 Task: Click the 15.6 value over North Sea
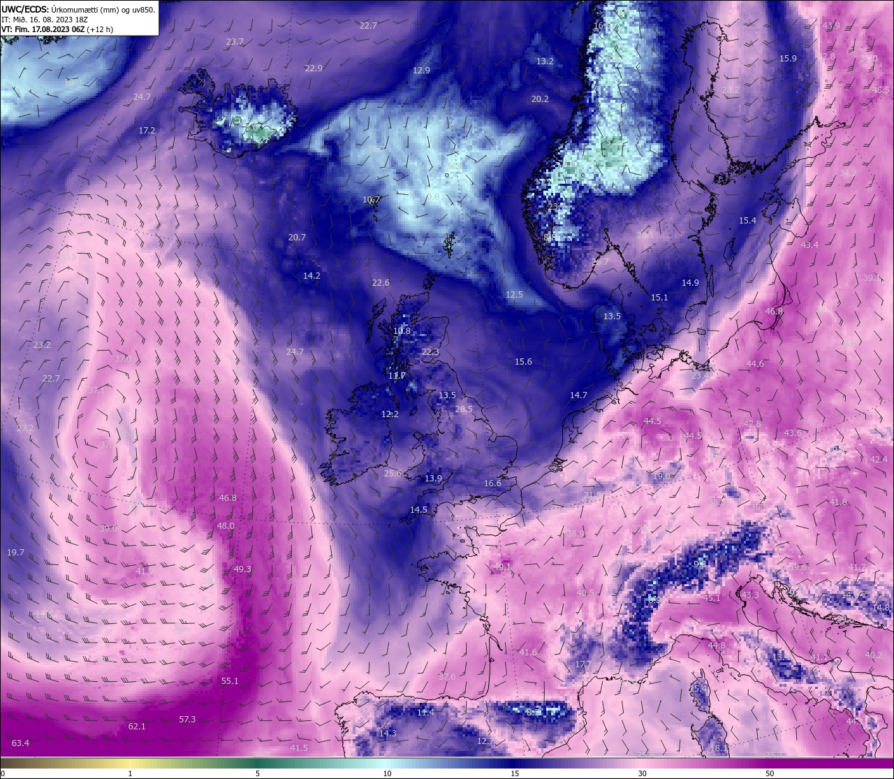(523, 362)
